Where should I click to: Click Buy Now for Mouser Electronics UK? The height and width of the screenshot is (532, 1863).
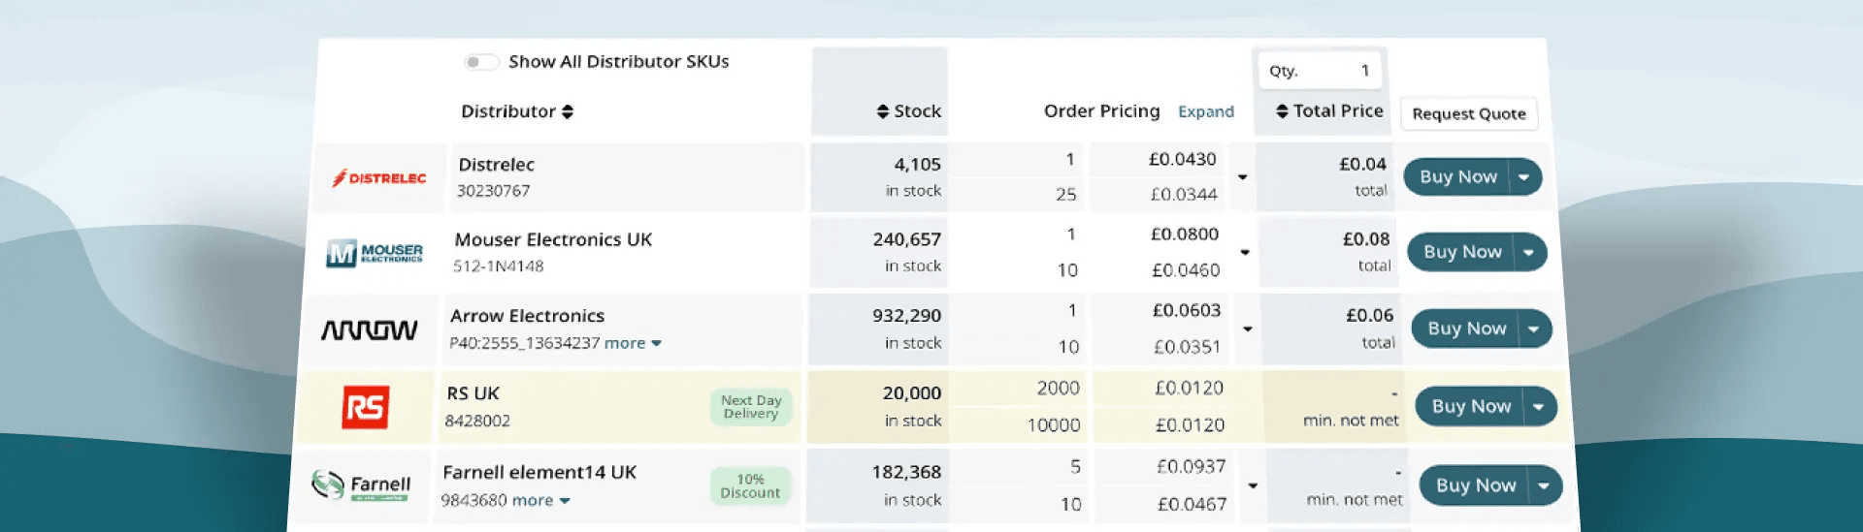pyautogui.click(x=1461, y=252)
